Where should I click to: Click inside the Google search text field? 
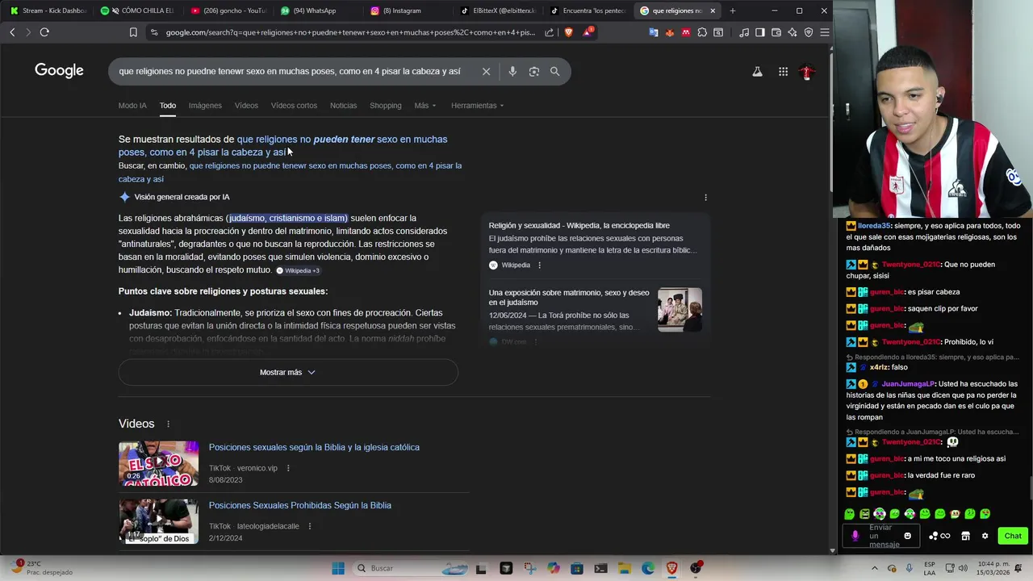click(291, 72)
